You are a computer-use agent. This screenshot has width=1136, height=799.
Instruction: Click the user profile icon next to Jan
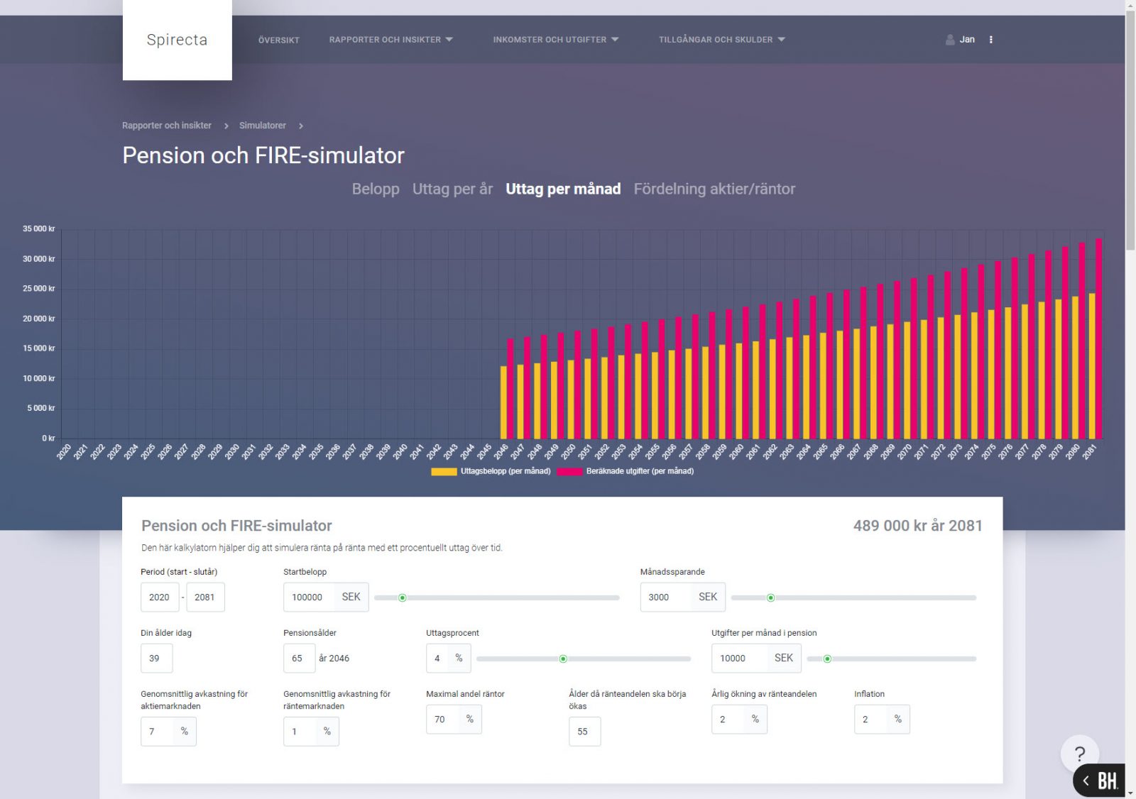click(x=950, y=40)
